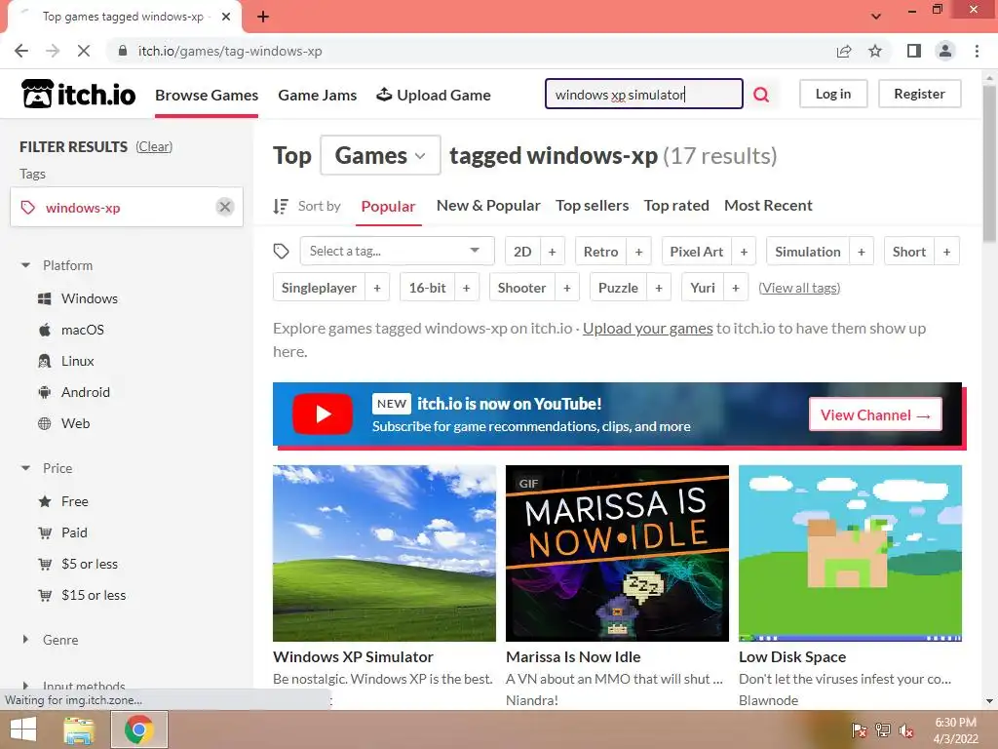Screen dimensions: 998x749
Task: Click the Action Center flag tray icon
Action: pyautogui.click(x=860, y=730)
